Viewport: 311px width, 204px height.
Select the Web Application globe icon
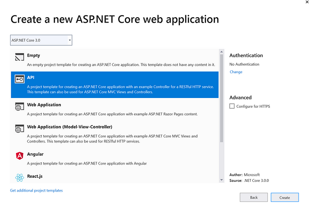(20, 106)
